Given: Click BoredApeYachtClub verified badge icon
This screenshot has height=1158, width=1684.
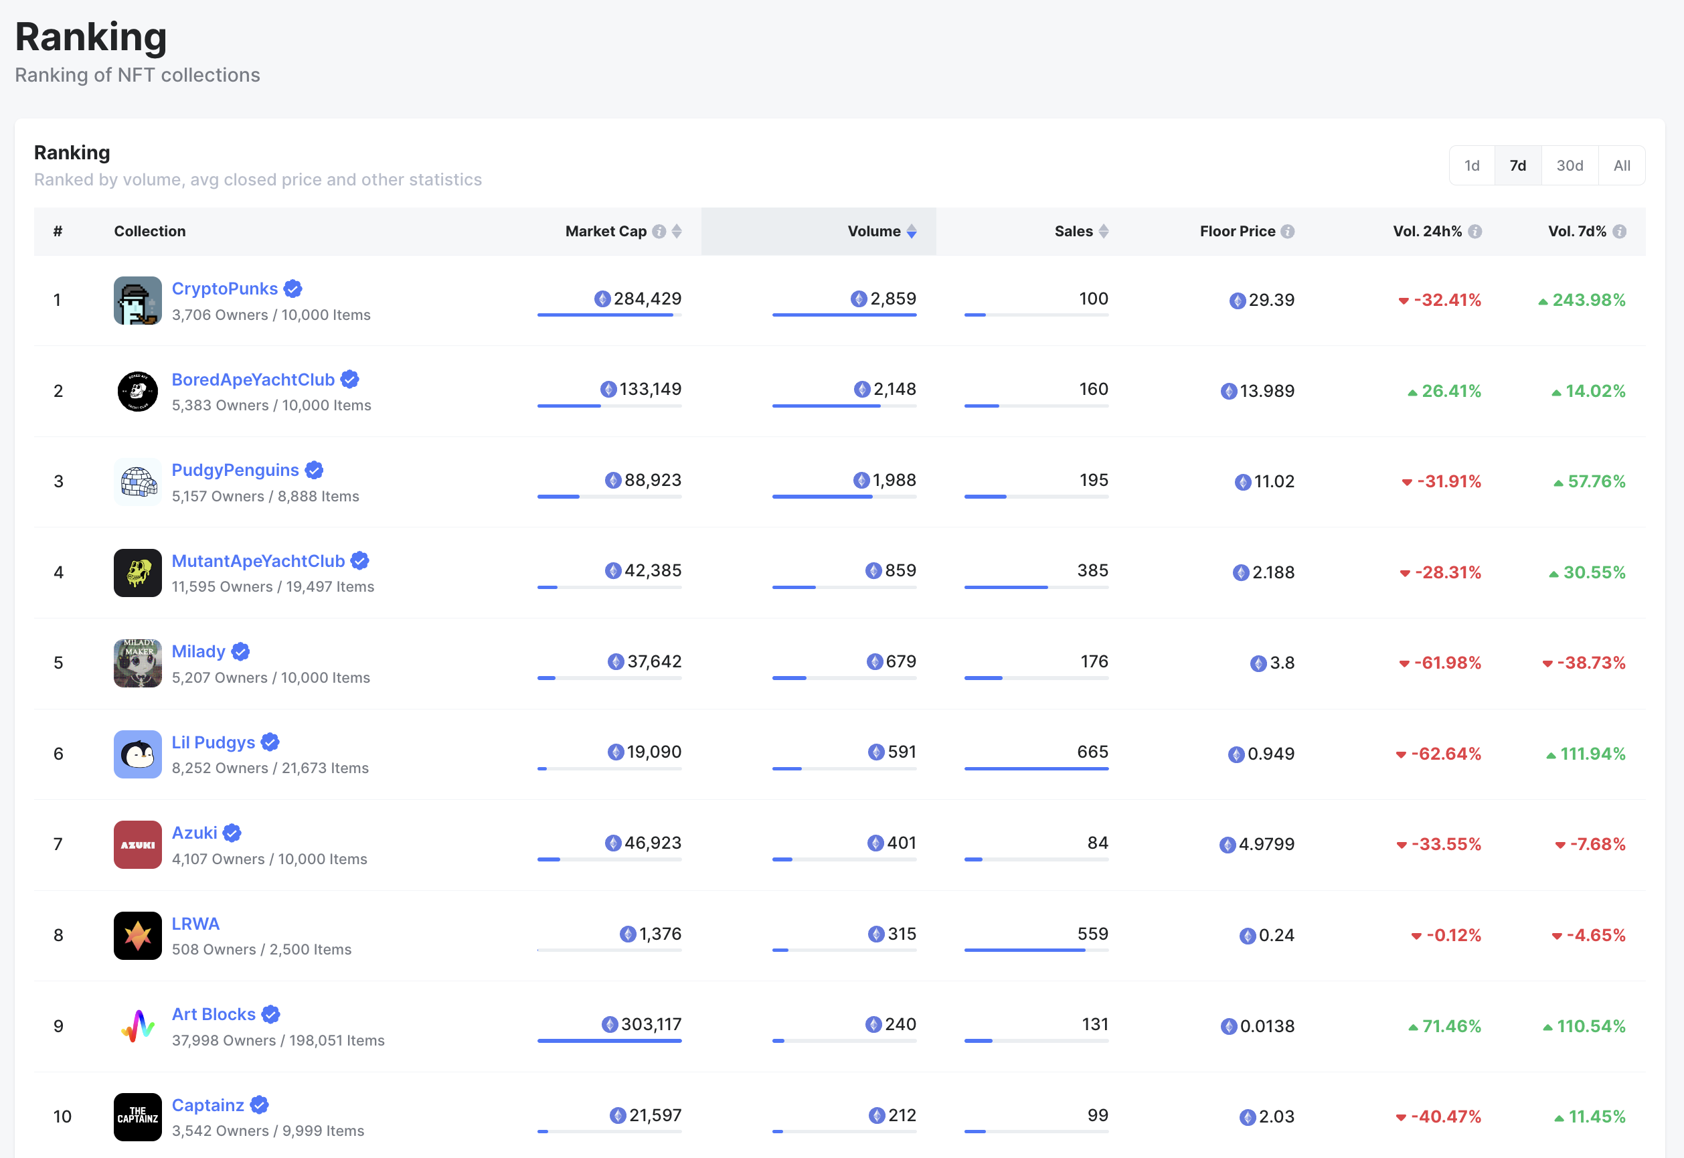Looking at the screenshot, I should pyautogui.click(x=349, y=380).
